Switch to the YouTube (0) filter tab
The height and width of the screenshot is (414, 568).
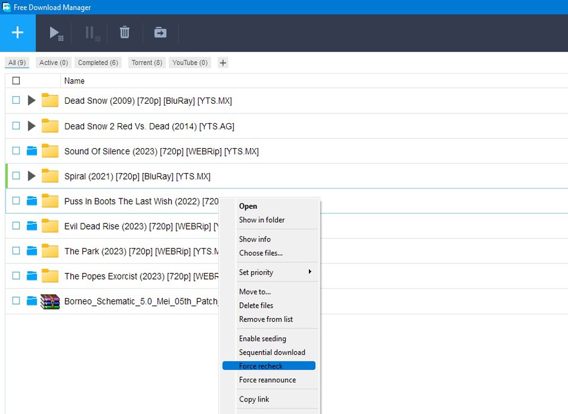pos(190,62)
